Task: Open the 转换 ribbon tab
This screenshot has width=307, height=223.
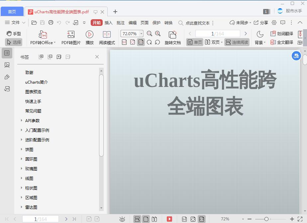Action: (x=168, y=23)
